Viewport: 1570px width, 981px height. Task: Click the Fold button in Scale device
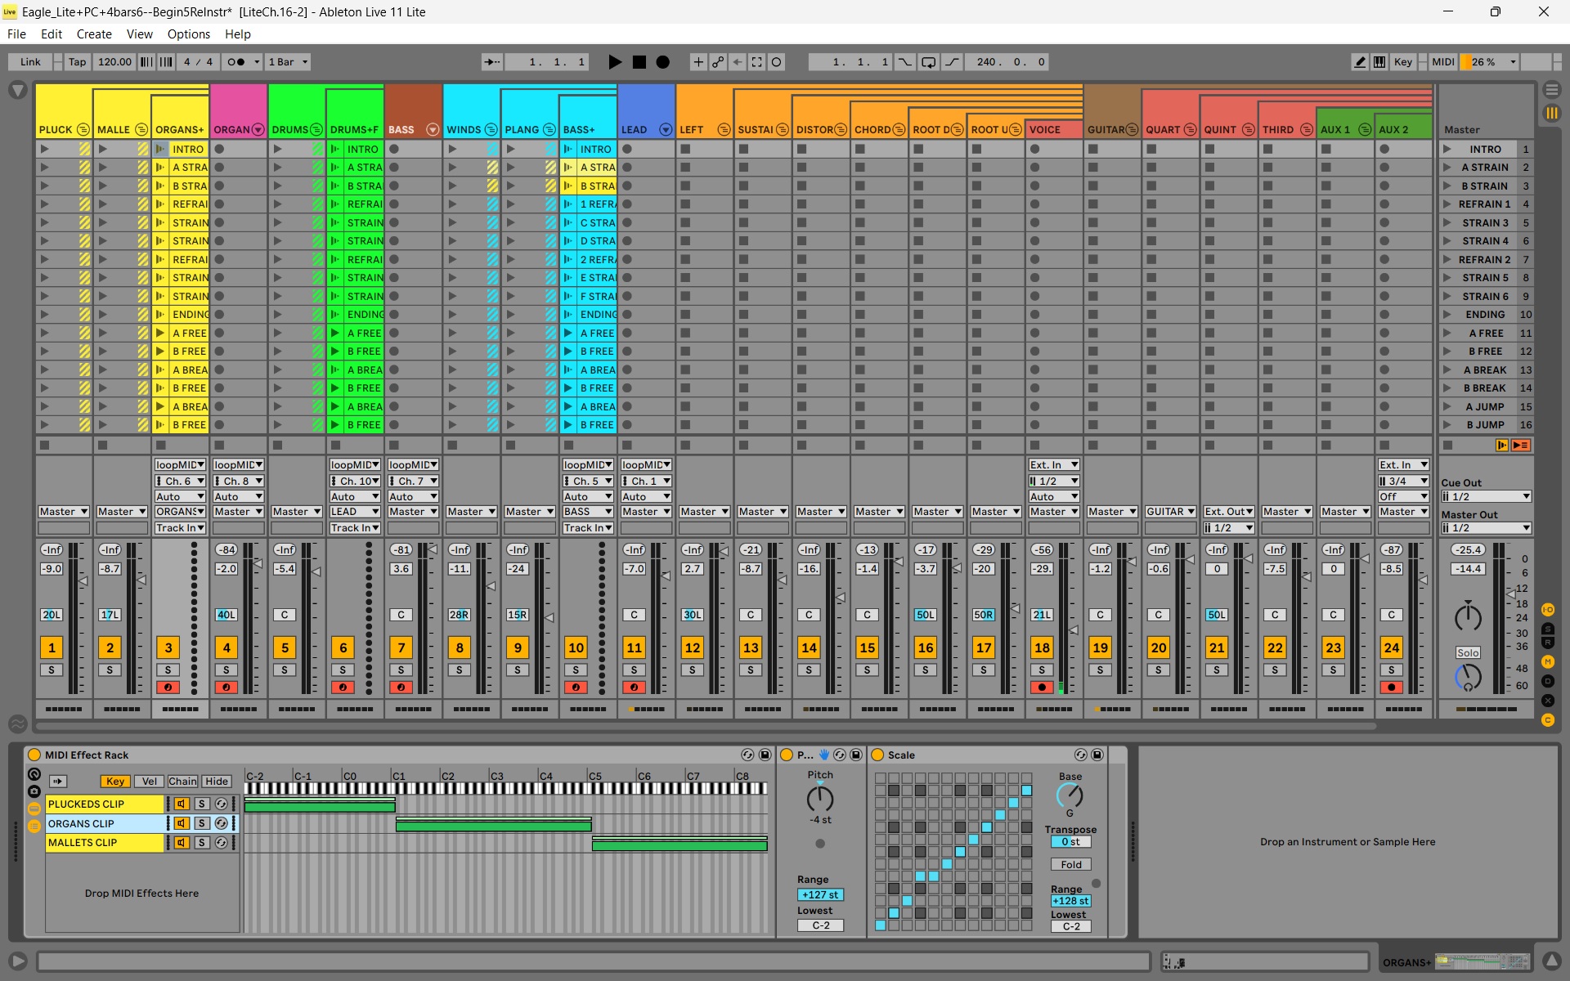(1070, 865)
